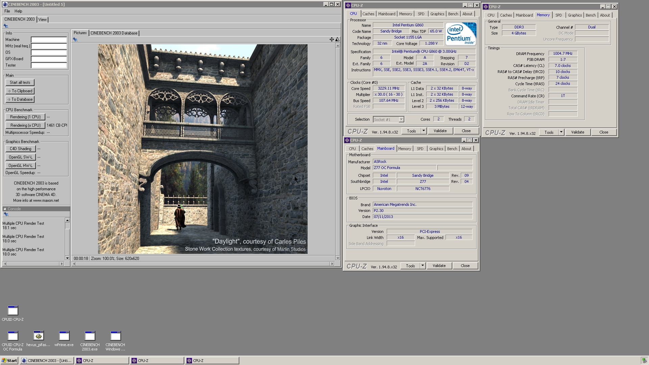This screenshot has height=365, width=649.
Task: Click the console scroll up arrow
Action: pyautogui.click(x=67, y=220)
